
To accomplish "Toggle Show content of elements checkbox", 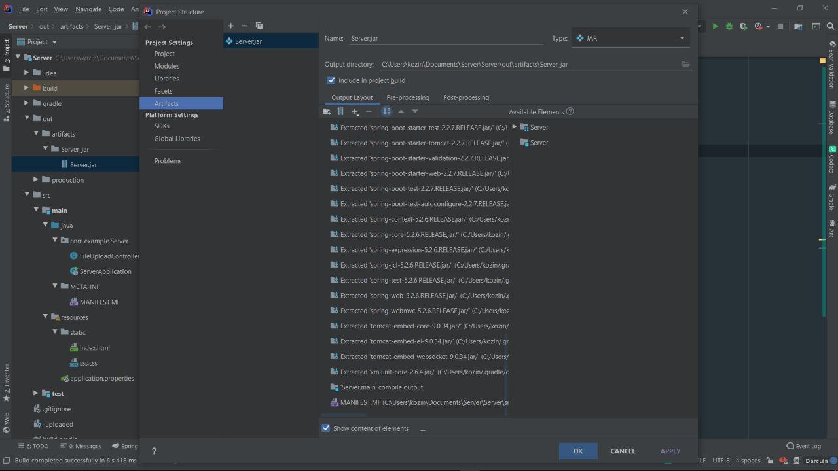I will (326, 428).
